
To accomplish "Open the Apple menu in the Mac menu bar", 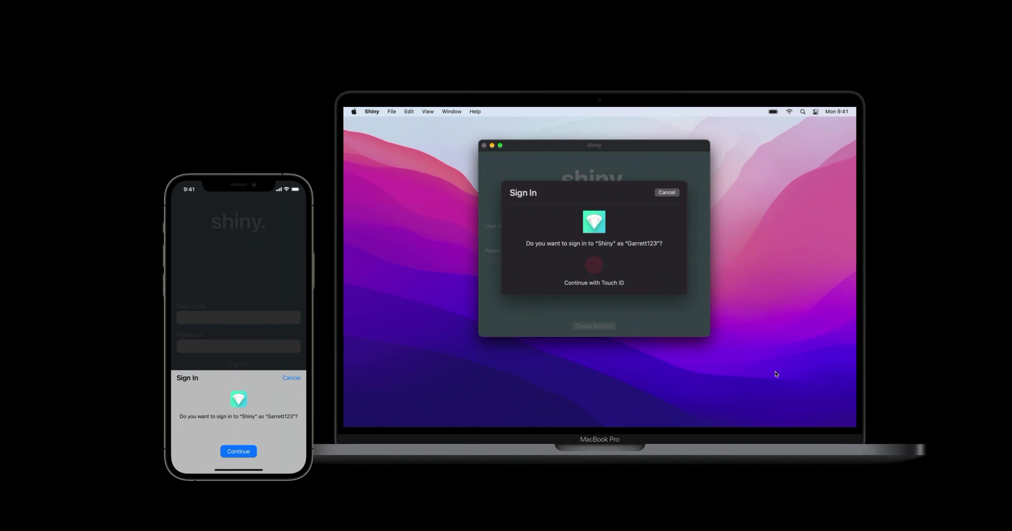I will tap(354, 112).
